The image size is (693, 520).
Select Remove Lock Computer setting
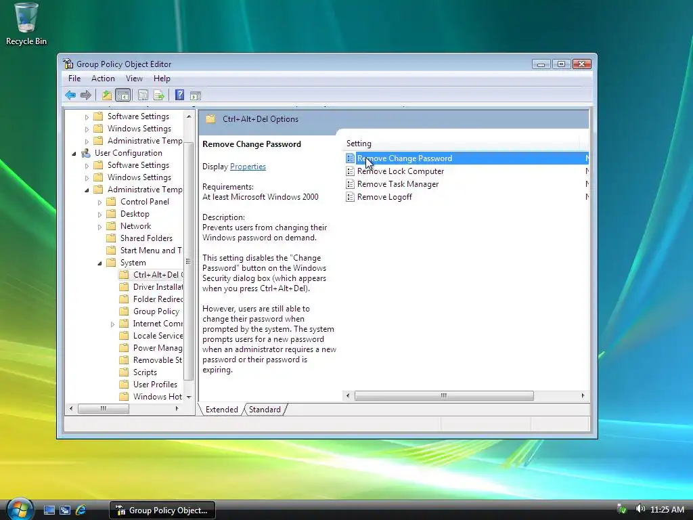pos(401,171)
